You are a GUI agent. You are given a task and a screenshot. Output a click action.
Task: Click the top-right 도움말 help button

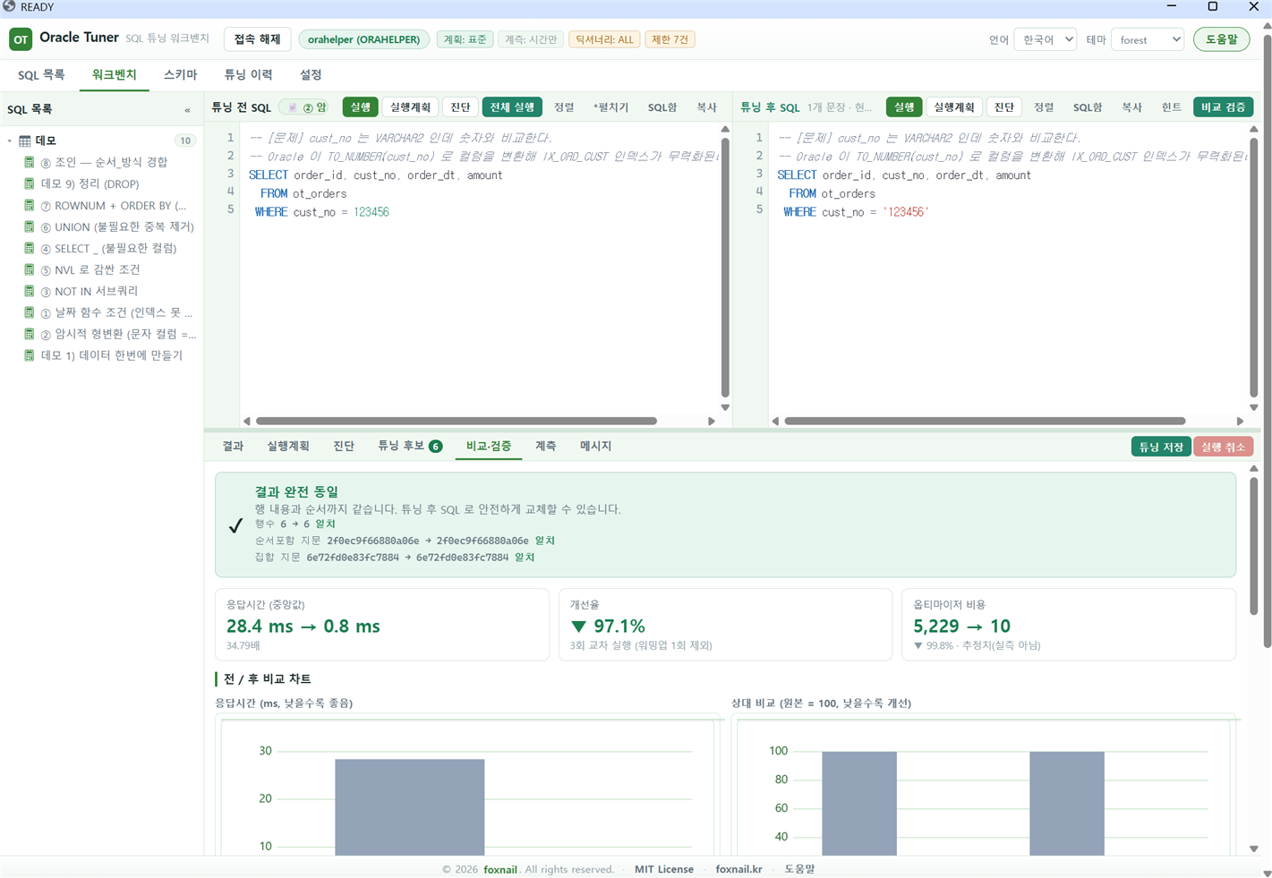[x=1221, y=39]
